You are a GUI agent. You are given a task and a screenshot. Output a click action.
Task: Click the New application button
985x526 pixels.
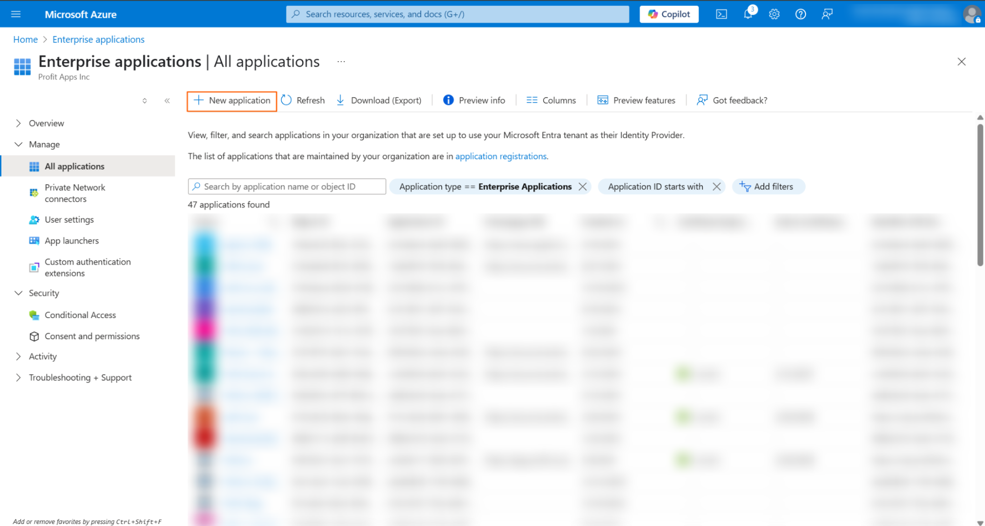(232, 101)
